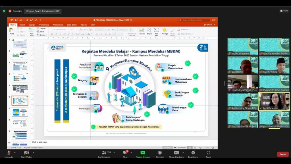
Task: Expand audio options arrow beside Unmute
Action: point(15,153)
